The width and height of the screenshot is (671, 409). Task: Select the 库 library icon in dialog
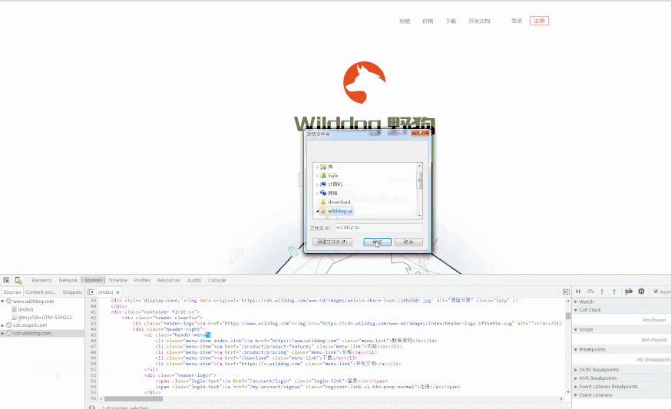(323, 167)
